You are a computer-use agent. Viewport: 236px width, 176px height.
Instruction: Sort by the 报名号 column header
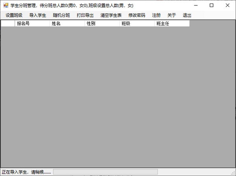pos(32,24)
